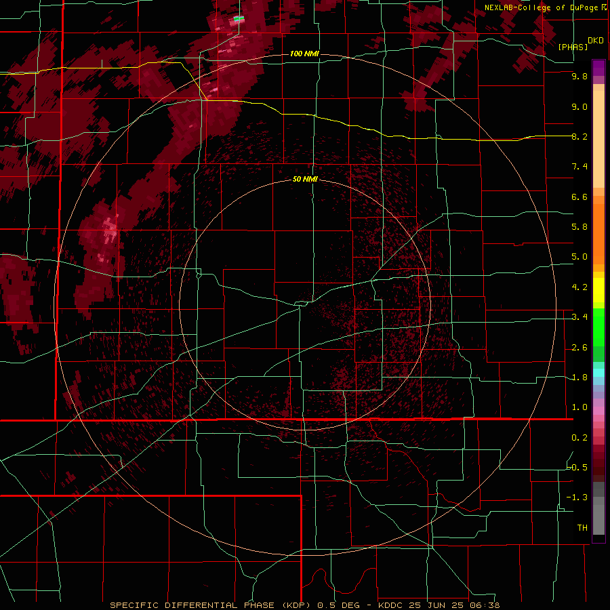
Task: Click the yellow segment of the color bar
Action: point(598,290)
